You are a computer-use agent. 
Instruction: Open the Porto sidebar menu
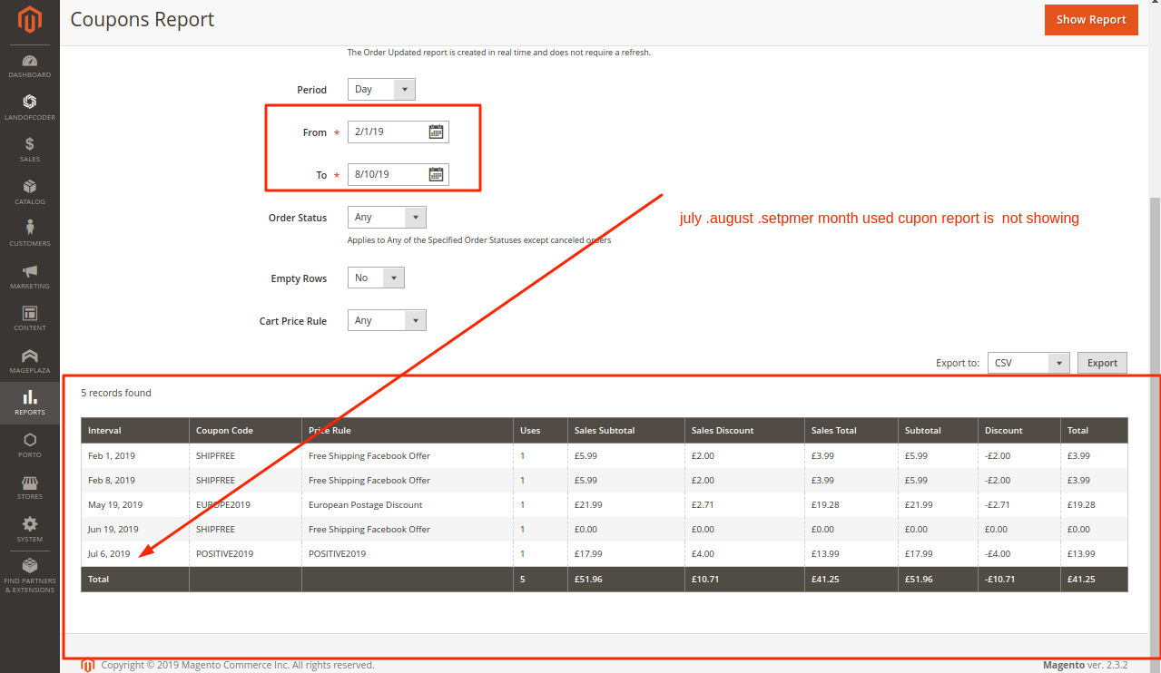click(30, 445)
